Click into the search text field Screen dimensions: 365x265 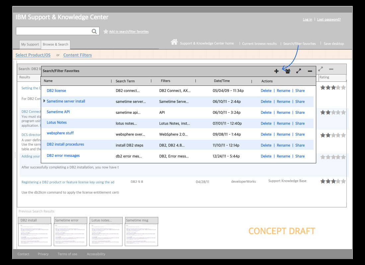[x=53, y=31]
